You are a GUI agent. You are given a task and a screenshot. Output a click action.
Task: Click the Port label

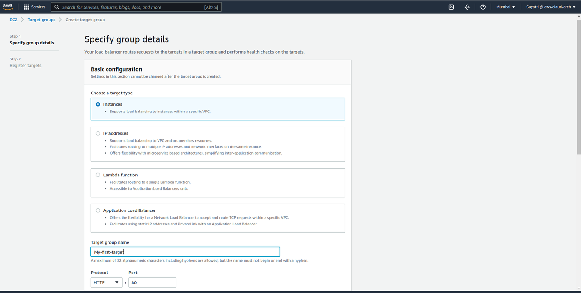click(x=133, y=273)
